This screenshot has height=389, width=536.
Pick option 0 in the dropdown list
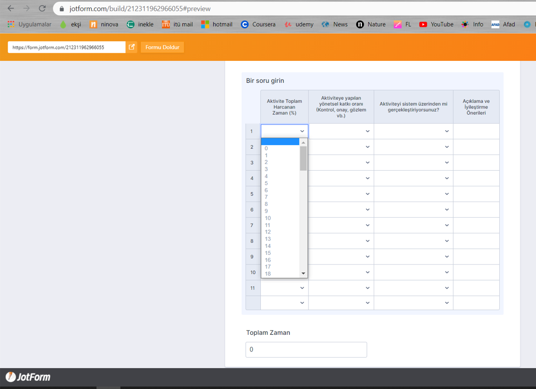click(x=266, y=148)
